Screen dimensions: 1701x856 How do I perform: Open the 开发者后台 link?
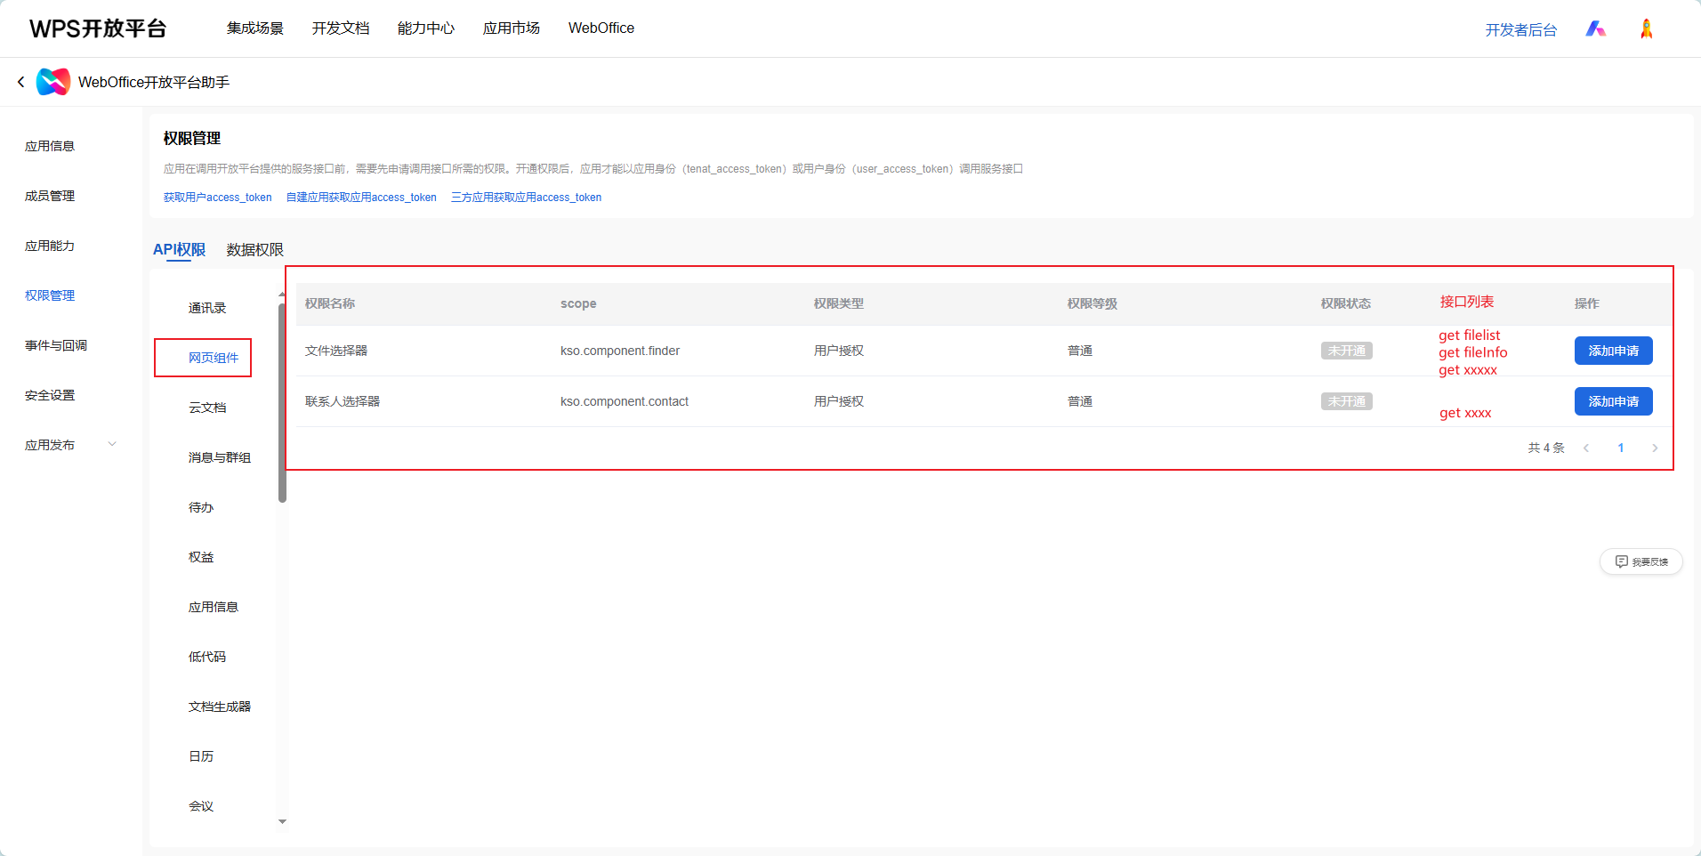point(1521,28)
